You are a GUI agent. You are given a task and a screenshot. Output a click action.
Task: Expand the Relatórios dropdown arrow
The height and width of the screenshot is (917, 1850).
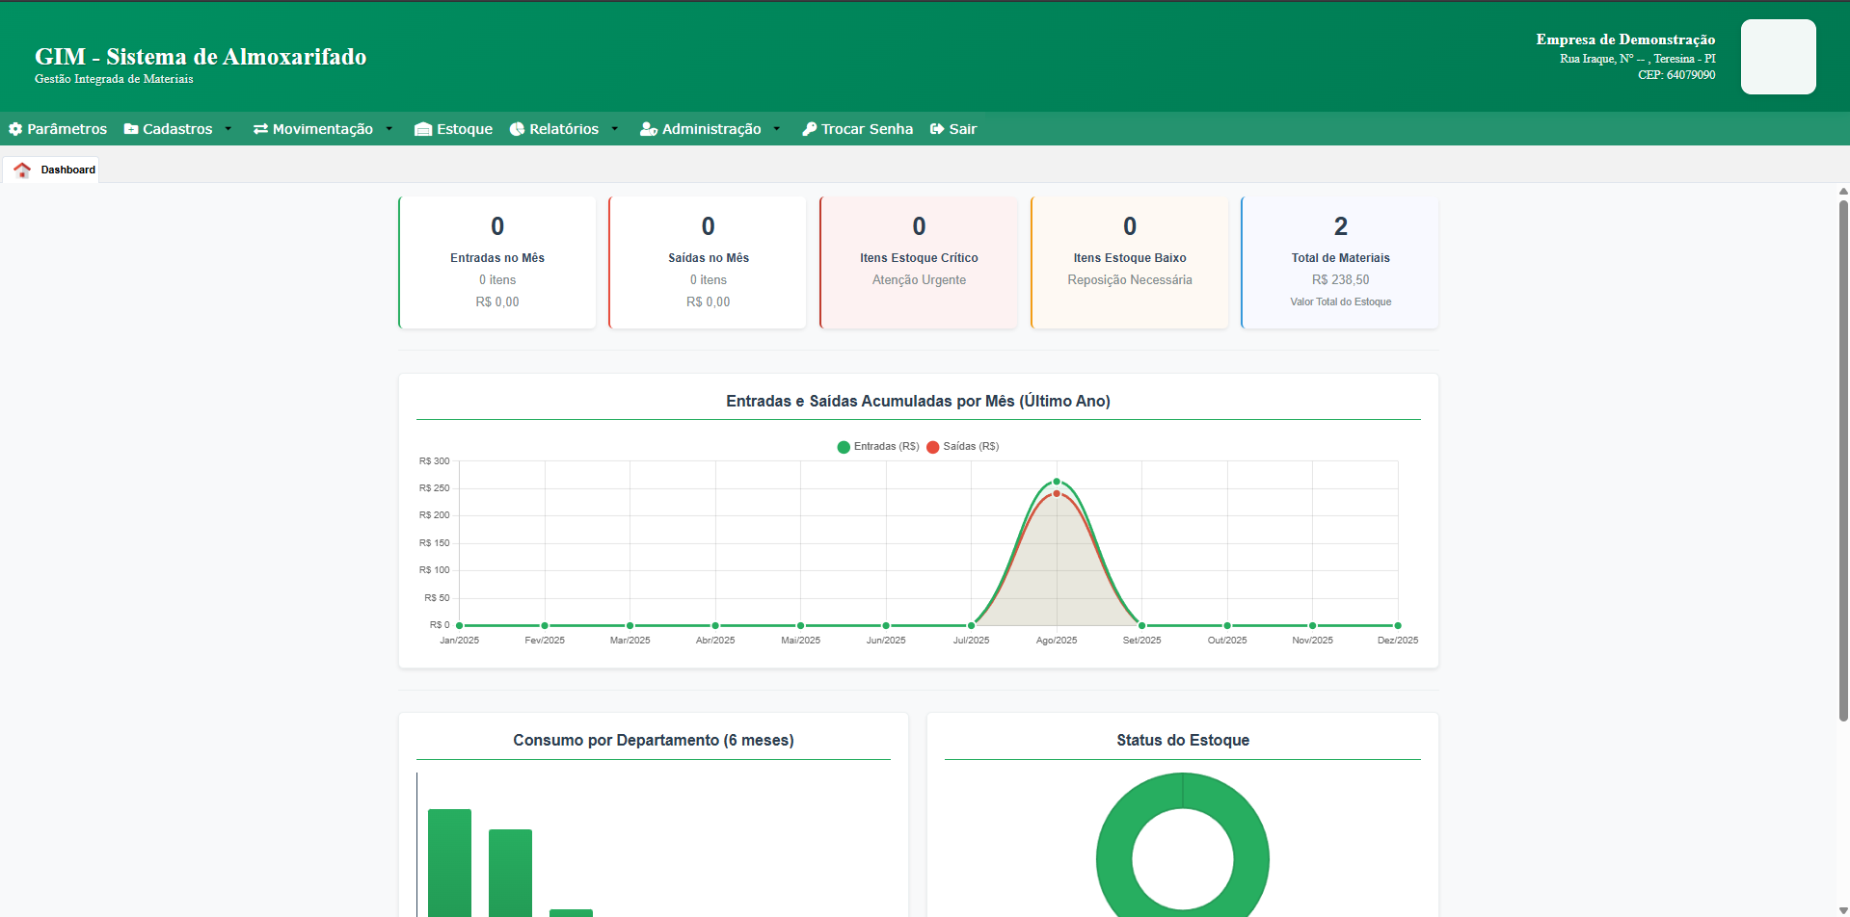pos(615,129)
